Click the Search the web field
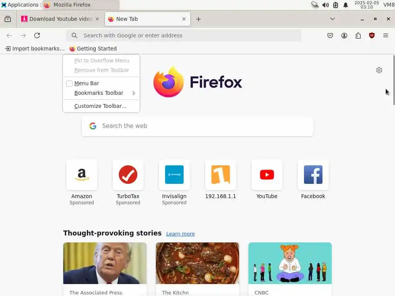 (x=197, y=126)
